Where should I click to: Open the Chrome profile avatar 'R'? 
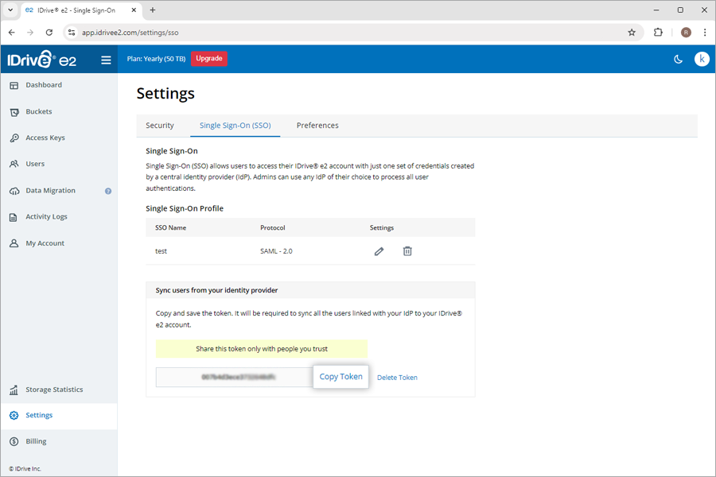tap(686, 33)
